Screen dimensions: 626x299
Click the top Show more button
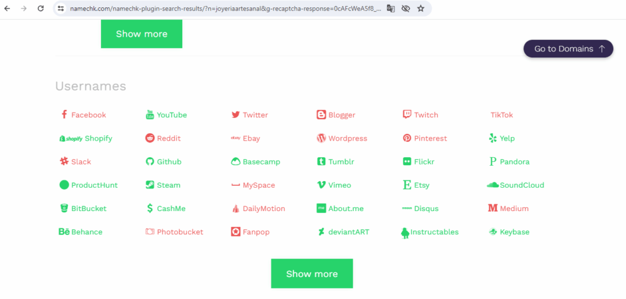[x=141, y=34]
